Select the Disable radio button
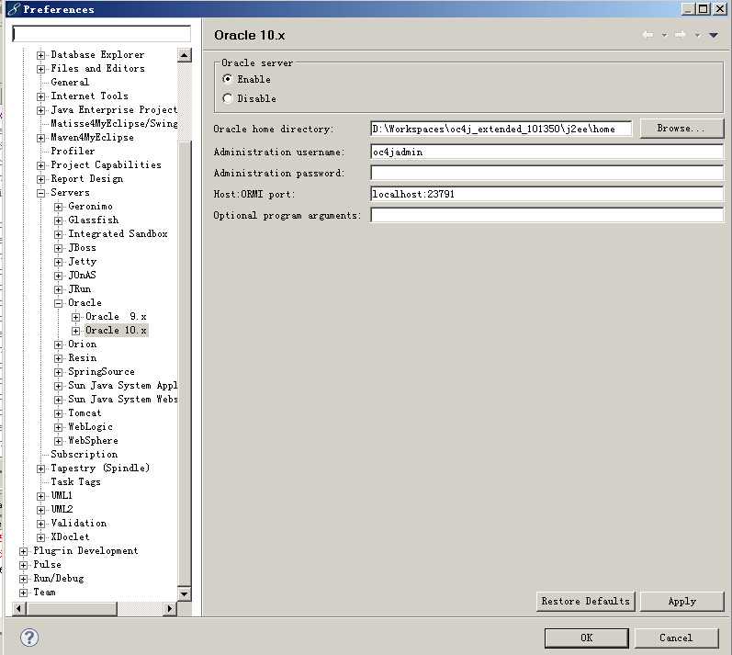 [x=228, y=98]
